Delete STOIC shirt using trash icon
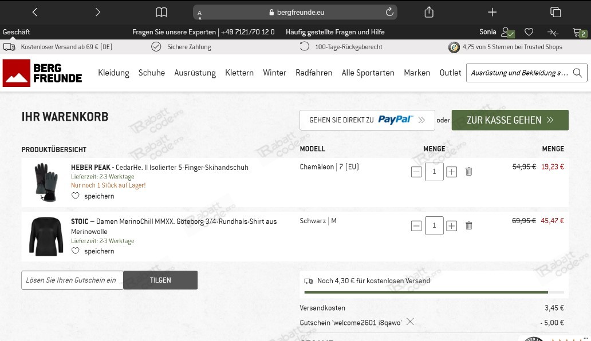The height and width of the screenshot is (341, 591). click(468, 225)
